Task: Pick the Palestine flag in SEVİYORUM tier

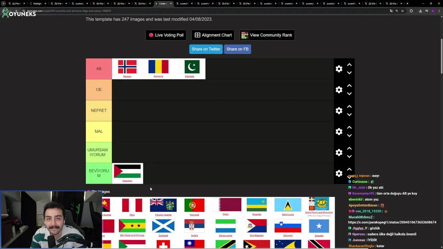Action: coord(127,173)
